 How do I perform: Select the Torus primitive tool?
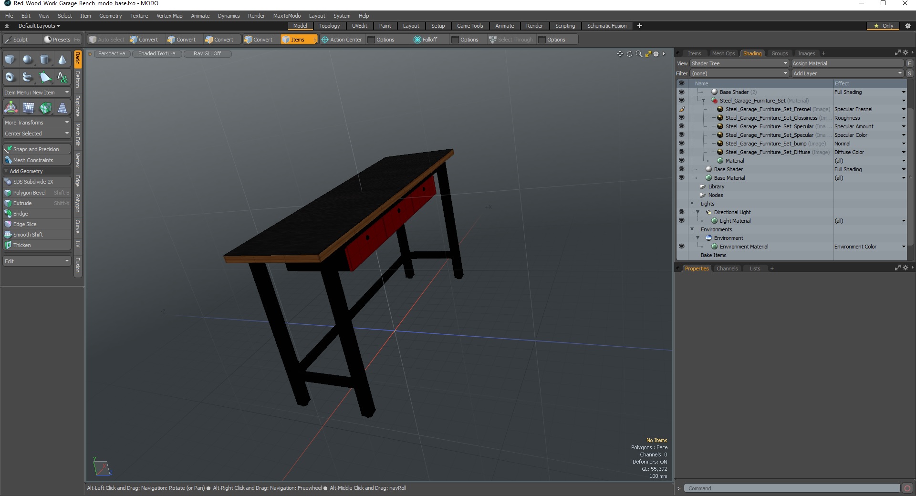[10, 77]
